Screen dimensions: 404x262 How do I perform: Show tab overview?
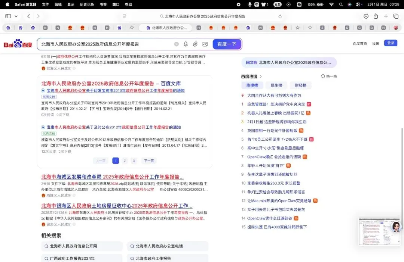point(396,16)
